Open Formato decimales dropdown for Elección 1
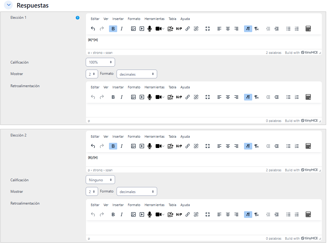The image size is (327, 243). pos(137,74)
